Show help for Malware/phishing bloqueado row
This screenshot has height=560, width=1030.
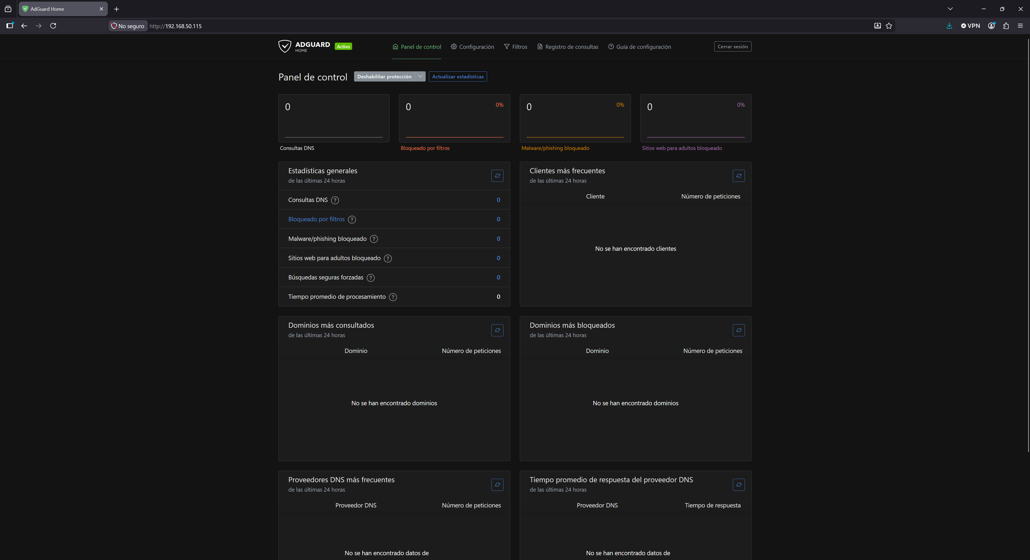point(374,239)
